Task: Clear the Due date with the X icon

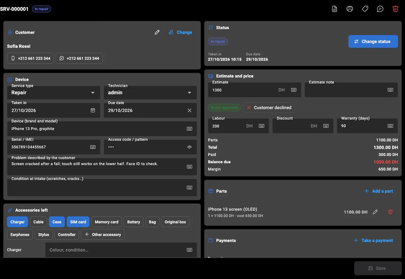Action: coord(189,110)
